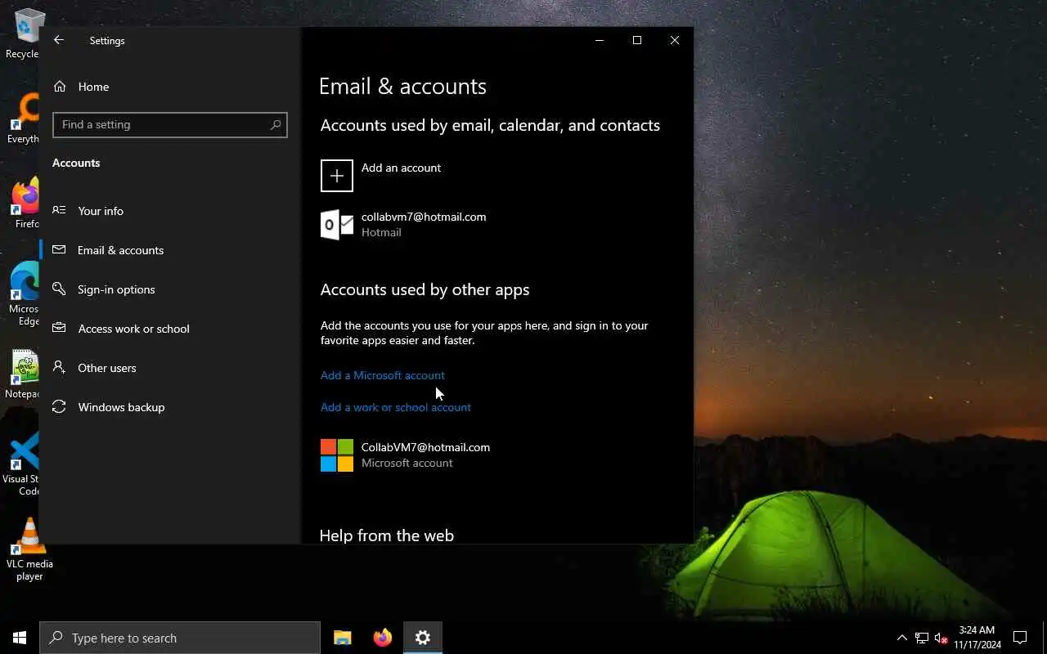Image resolution: width=1047 pixels, height=654 pixels.
Task: Show hidden system tray icons
Action: [x=902, y=638]
